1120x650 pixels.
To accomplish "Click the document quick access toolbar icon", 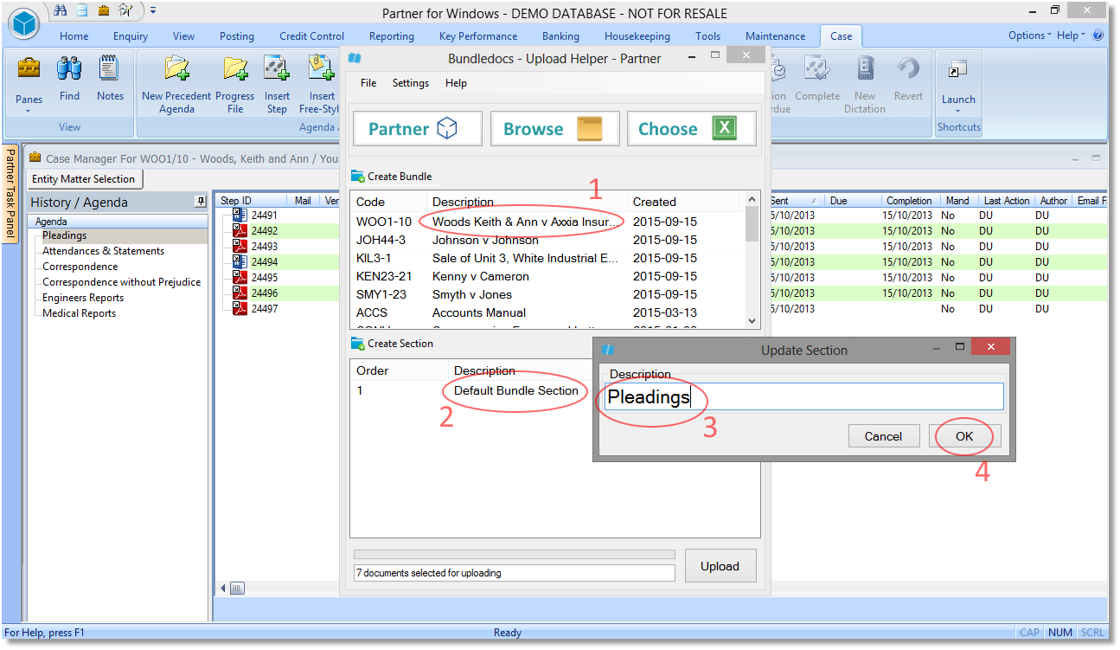I will click(82, 11).
